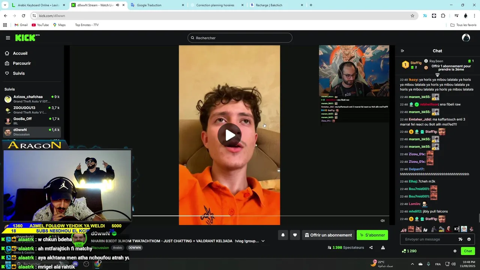Click the Rechercher search box
Image resolution: width=480 pixels, height=270 pixels.
(240, 38)
